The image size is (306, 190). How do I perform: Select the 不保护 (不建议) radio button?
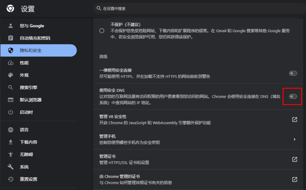pyautogui.click(x=102, y=31)
